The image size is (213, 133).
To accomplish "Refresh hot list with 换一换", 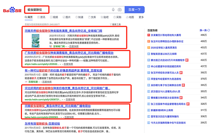I will [x=205, y=30].
